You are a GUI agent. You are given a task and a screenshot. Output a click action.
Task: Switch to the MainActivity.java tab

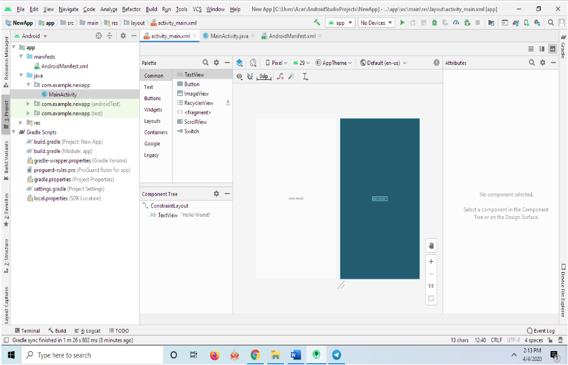[x=229, y=36]
